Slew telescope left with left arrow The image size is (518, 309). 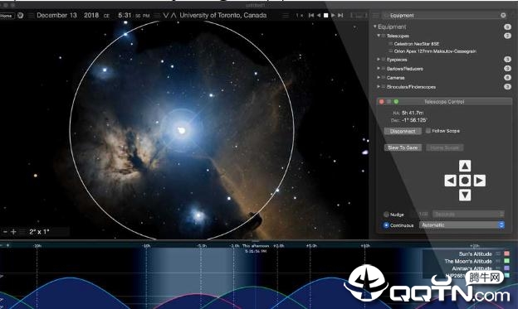[x=450, y=181]
